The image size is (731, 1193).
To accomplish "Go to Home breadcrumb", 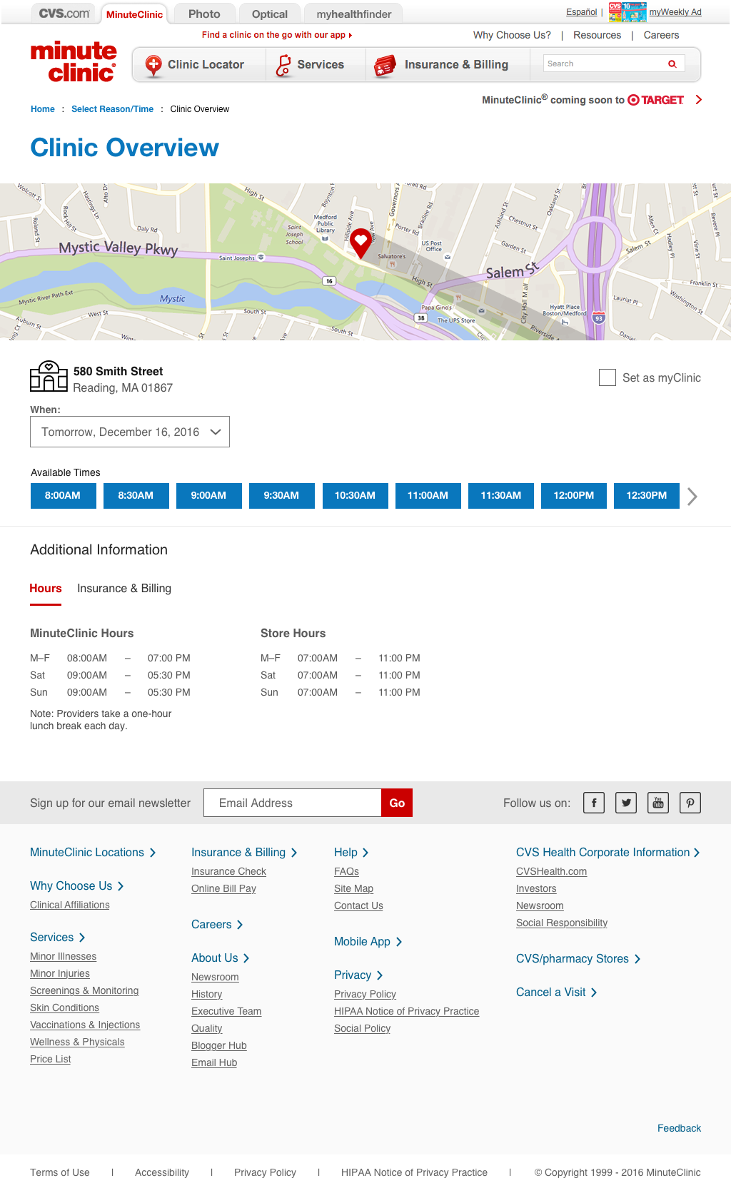I will click(43, 109).
